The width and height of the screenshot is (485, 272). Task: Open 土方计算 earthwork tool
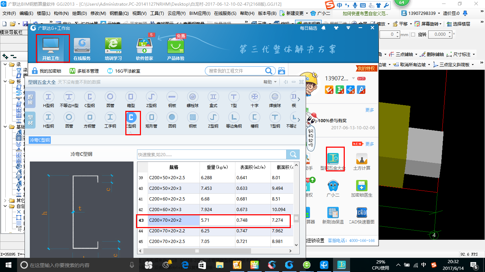point(362,162)
